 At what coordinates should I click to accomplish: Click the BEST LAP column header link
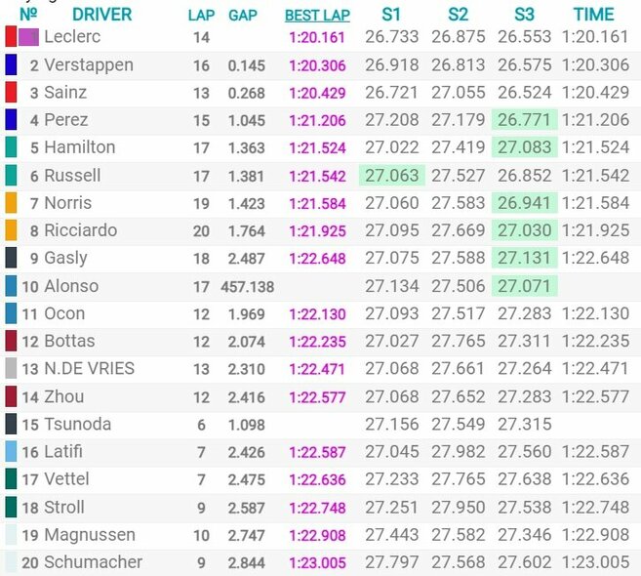click(318, 16)
